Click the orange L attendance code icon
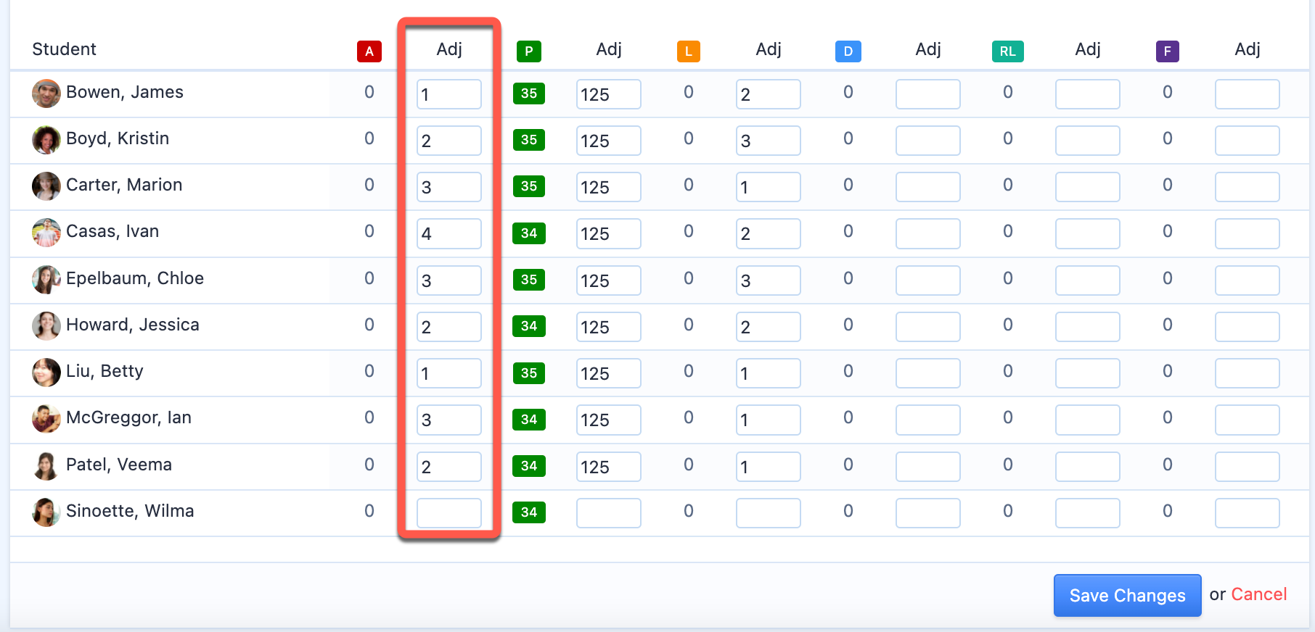Image resolution: width=1315 pixels, height=632 pixels. [688, 51]
